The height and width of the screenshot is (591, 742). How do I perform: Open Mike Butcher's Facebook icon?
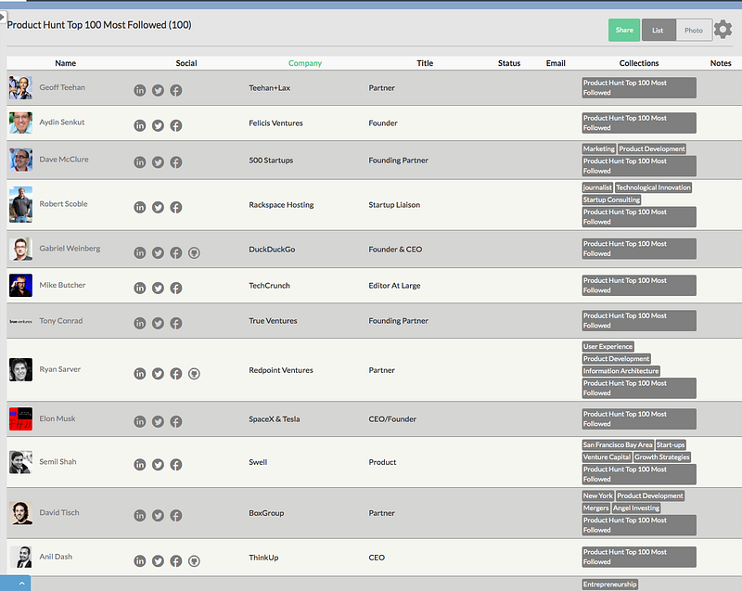click(176, 288)
